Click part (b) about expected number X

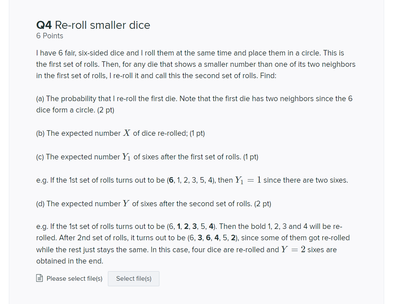click(120, 133)
